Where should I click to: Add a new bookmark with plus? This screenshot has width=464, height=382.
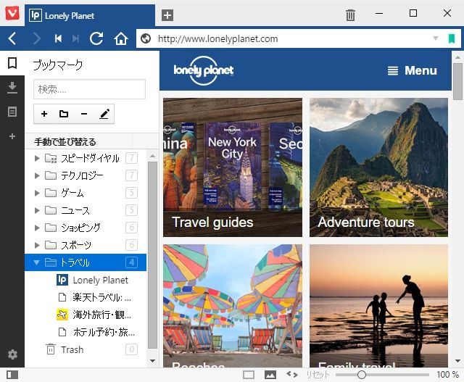coord(44,114)
